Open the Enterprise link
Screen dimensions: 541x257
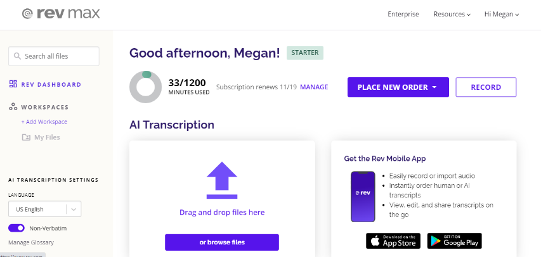pos(403,14)
